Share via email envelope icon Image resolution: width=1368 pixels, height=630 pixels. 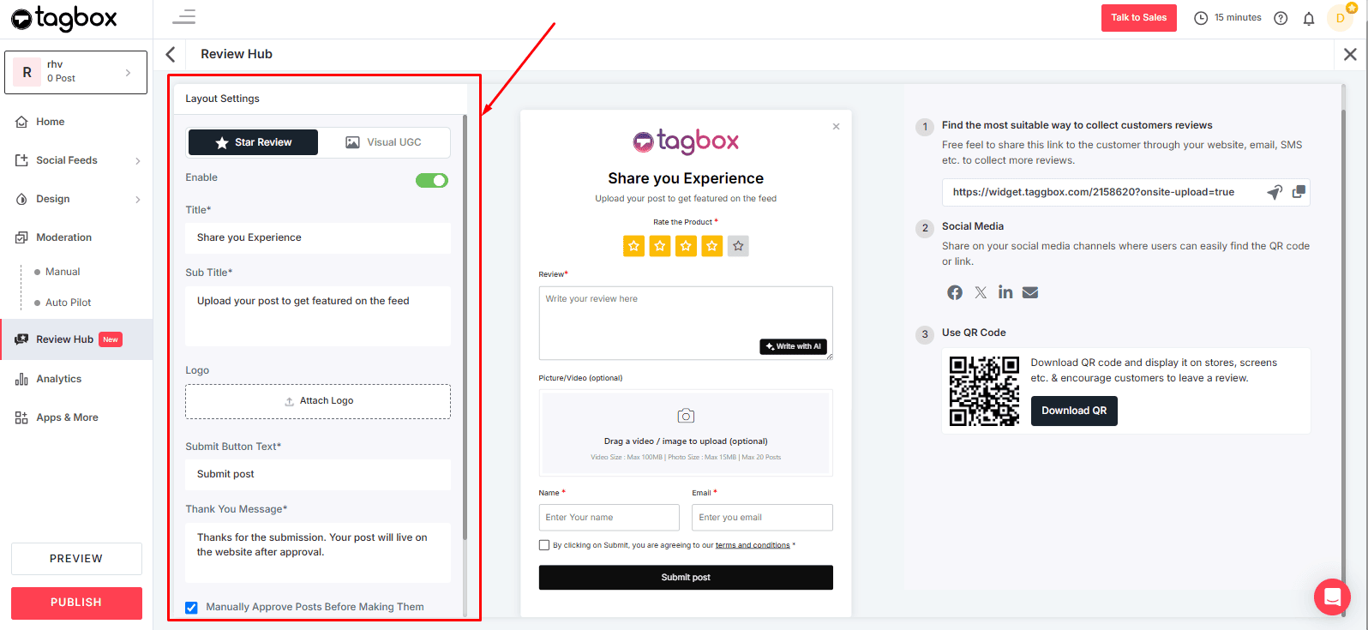click(x=1030, y=292)
